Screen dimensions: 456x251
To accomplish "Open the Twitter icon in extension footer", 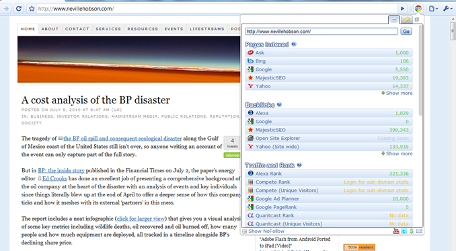I will pos(404,231).
